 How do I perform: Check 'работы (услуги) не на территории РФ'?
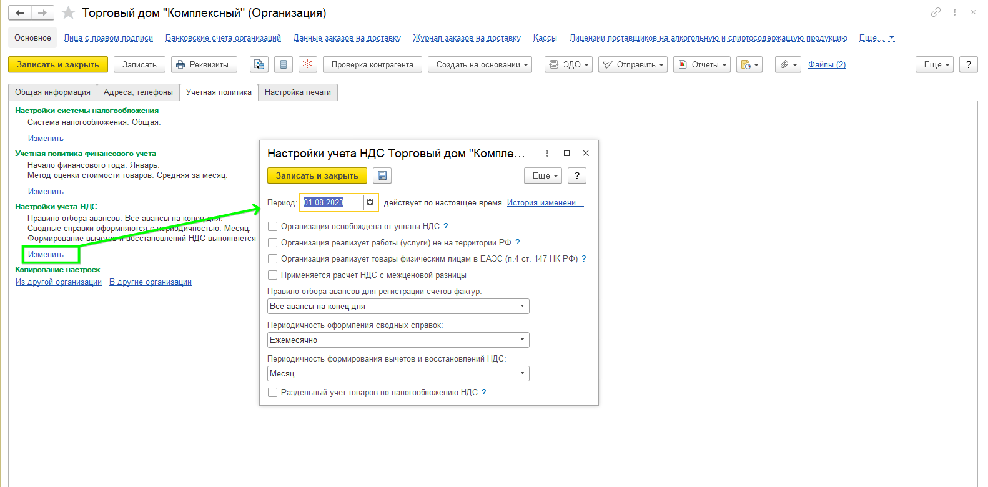(273, 242)
